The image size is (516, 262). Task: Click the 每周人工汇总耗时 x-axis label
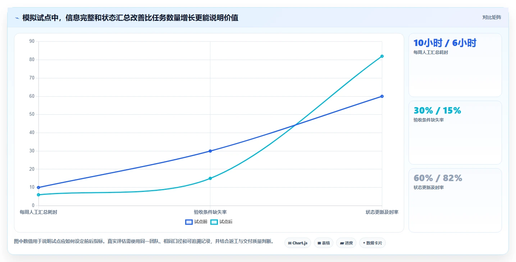pyautogui.click(x=38, y=212)
